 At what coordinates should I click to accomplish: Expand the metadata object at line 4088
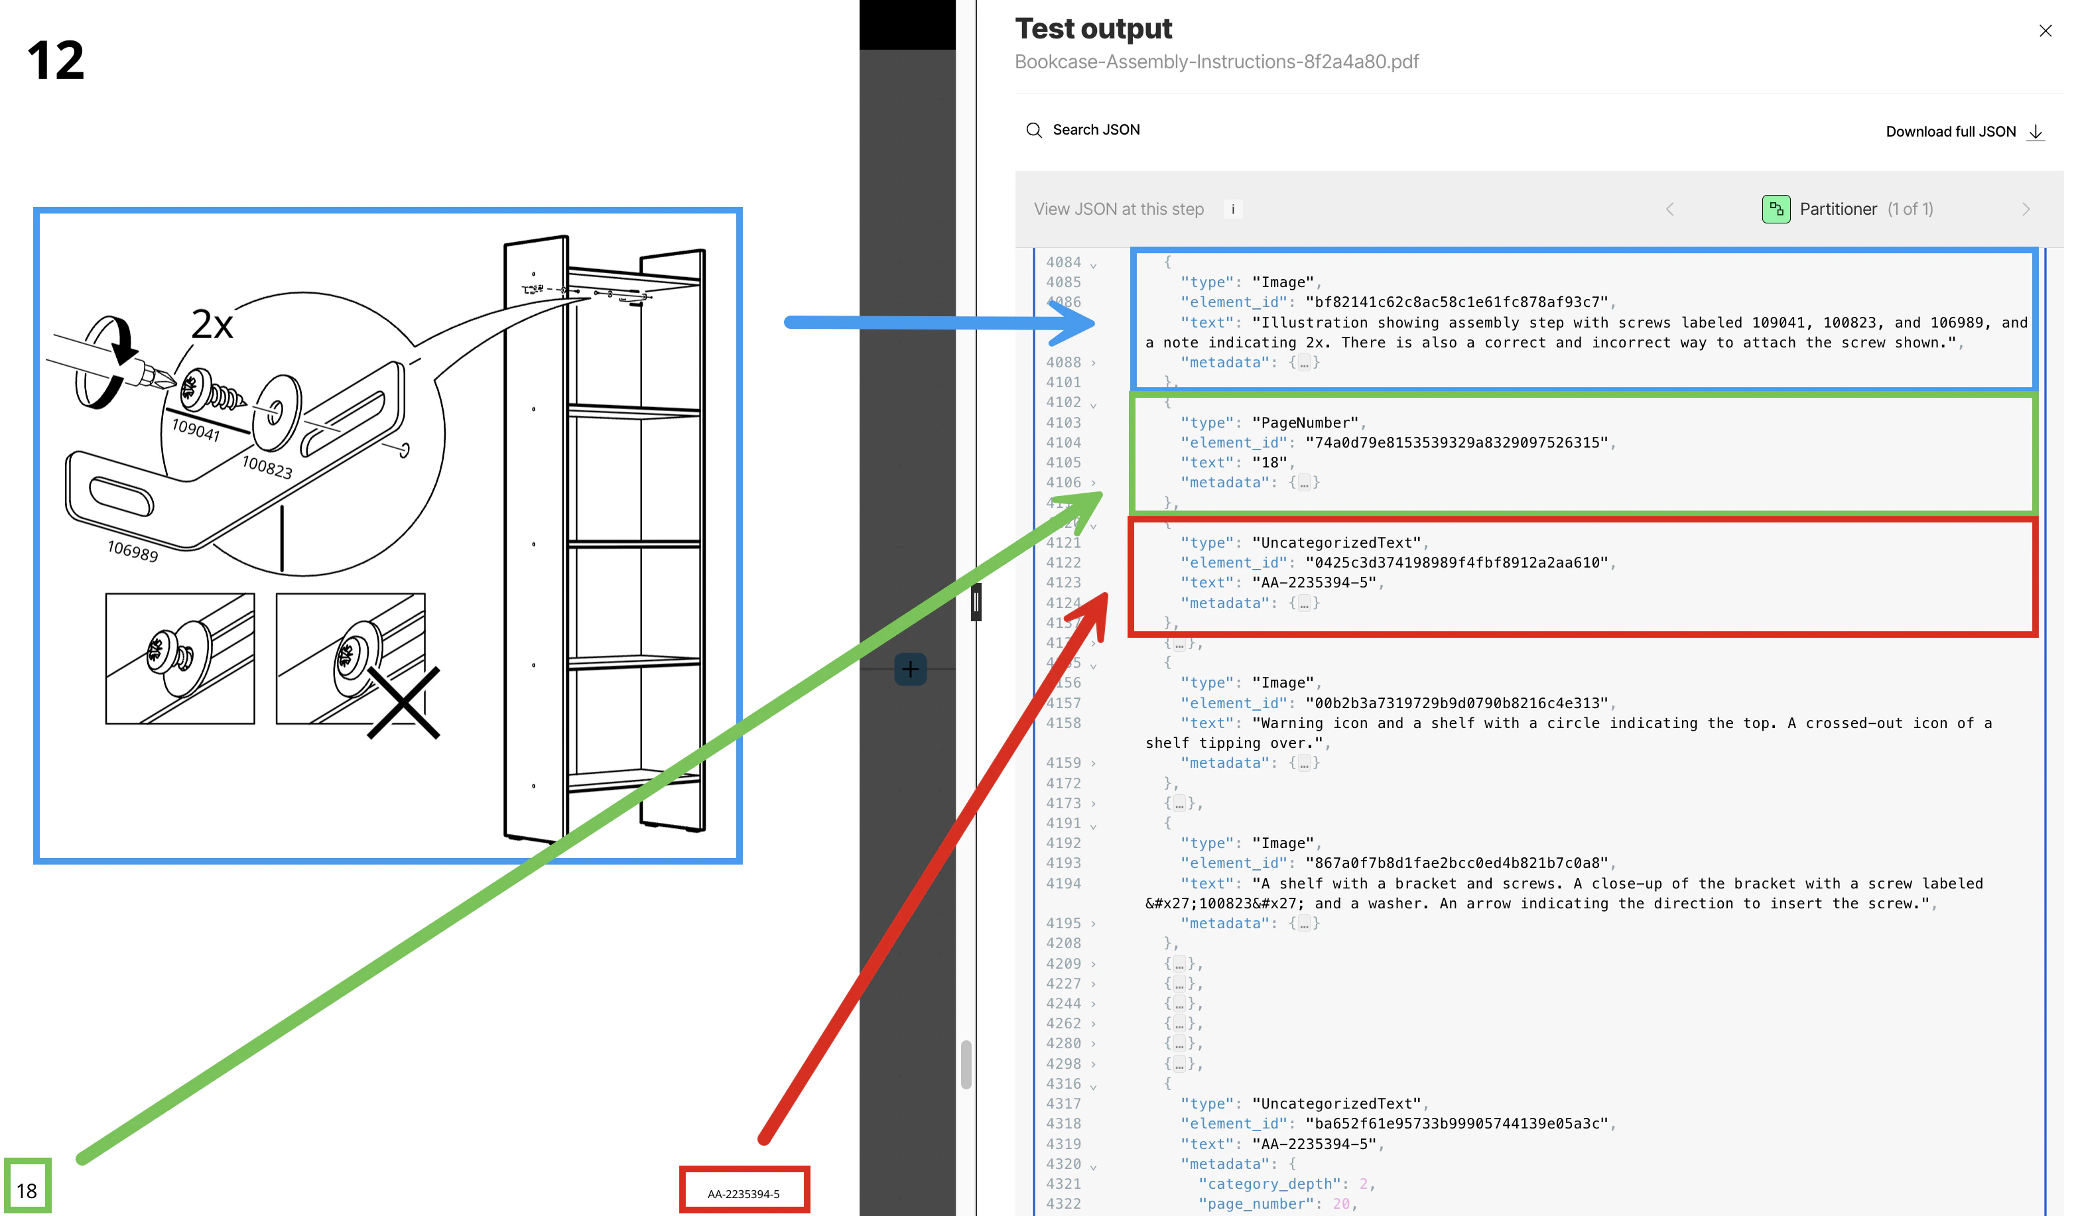tap(1093, 363)
